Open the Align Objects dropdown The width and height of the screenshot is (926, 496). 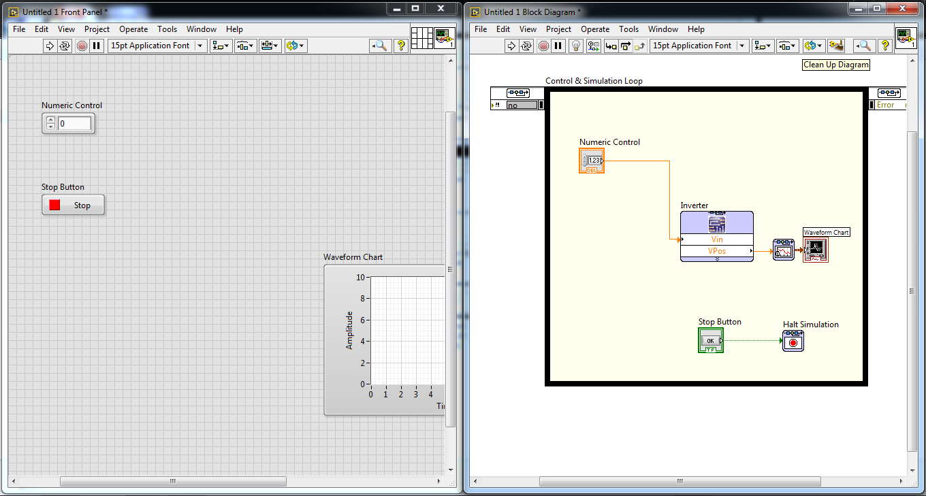762,46
